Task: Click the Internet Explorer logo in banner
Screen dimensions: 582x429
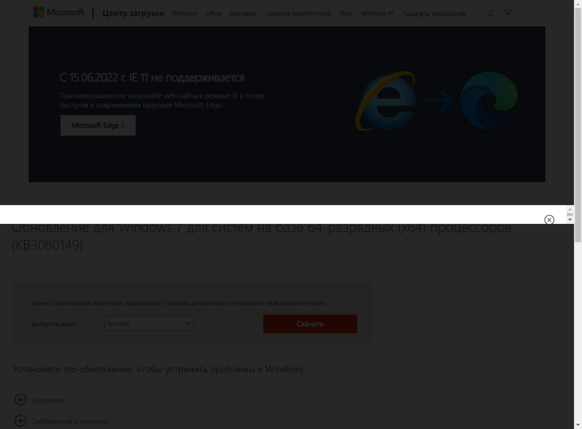Action: pyautogui.click(x=386, y=101)
